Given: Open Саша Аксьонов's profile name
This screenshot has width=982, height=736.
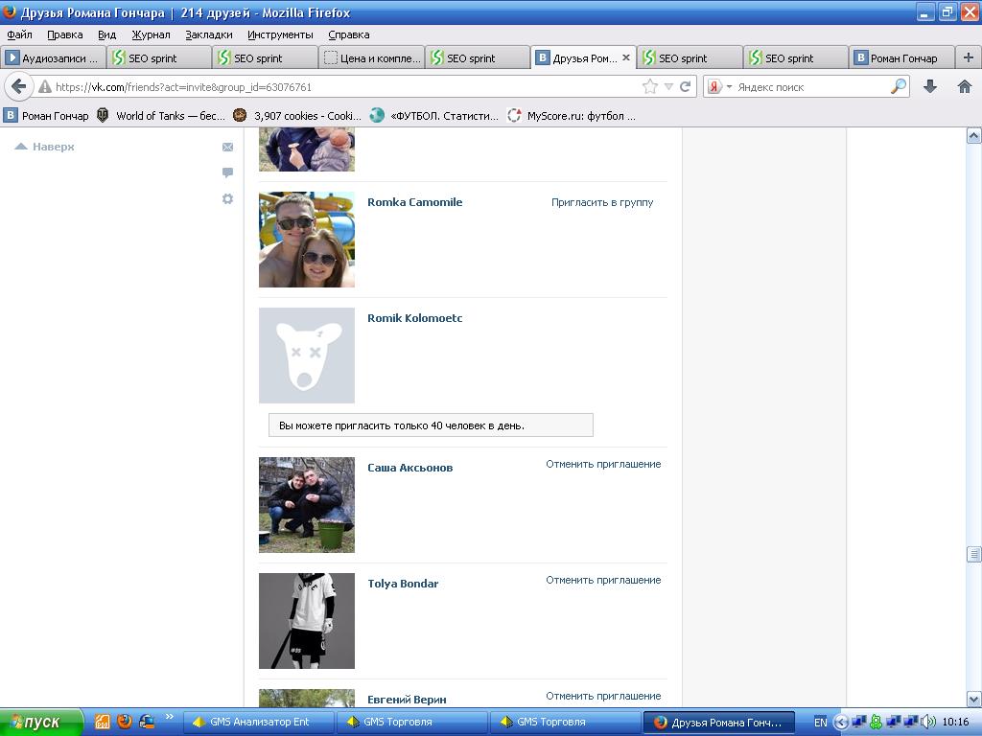Looking at the screenshot, I should [x=409, y=468].
